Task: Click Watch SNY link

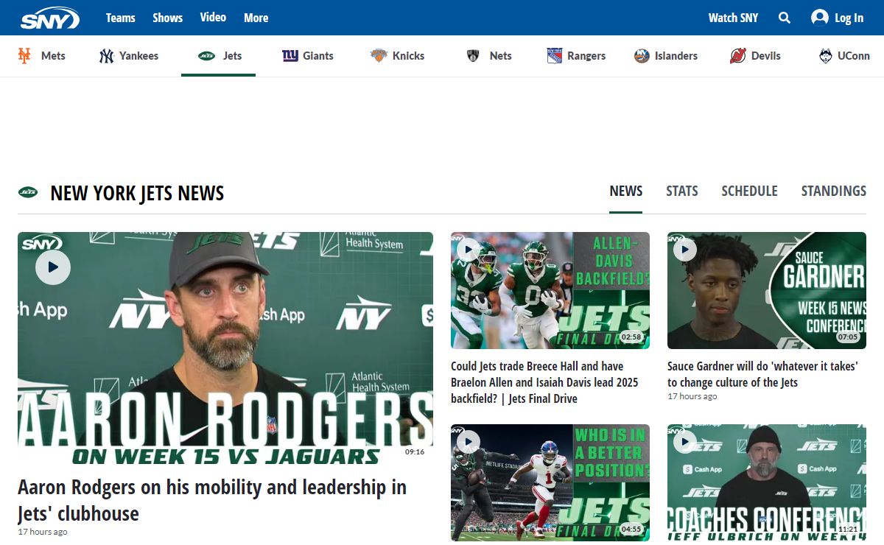Action: click(733, 18)
